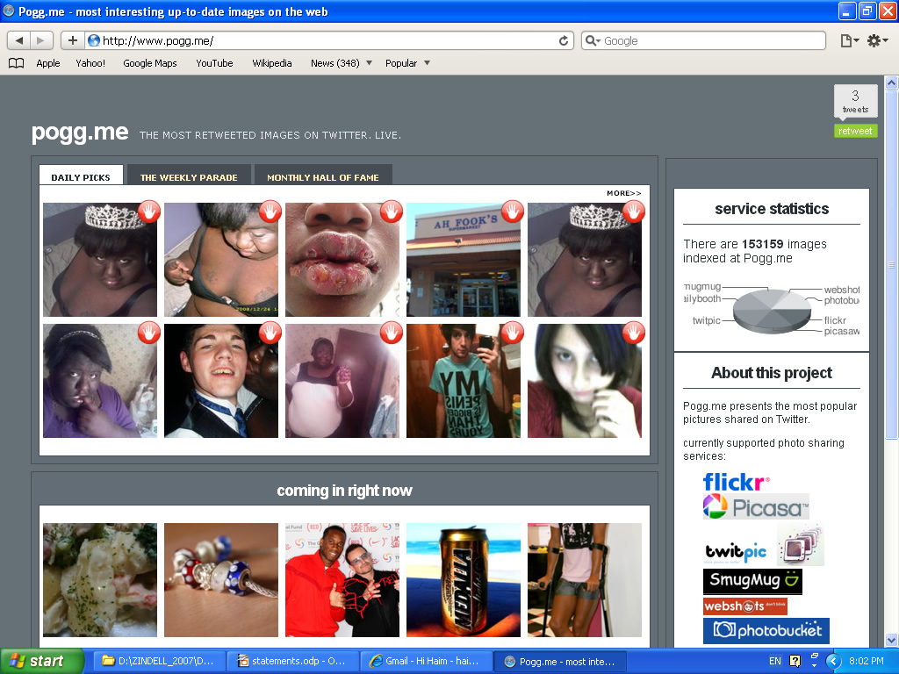Switch to The Weekly Parade tab
The image size is (899, 674).
[x=190, y=176]
